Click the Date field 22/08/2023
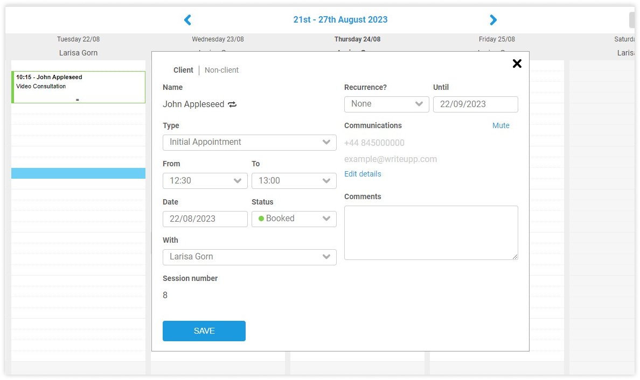The height and width of the screenshot is (380, 640). 205,219
